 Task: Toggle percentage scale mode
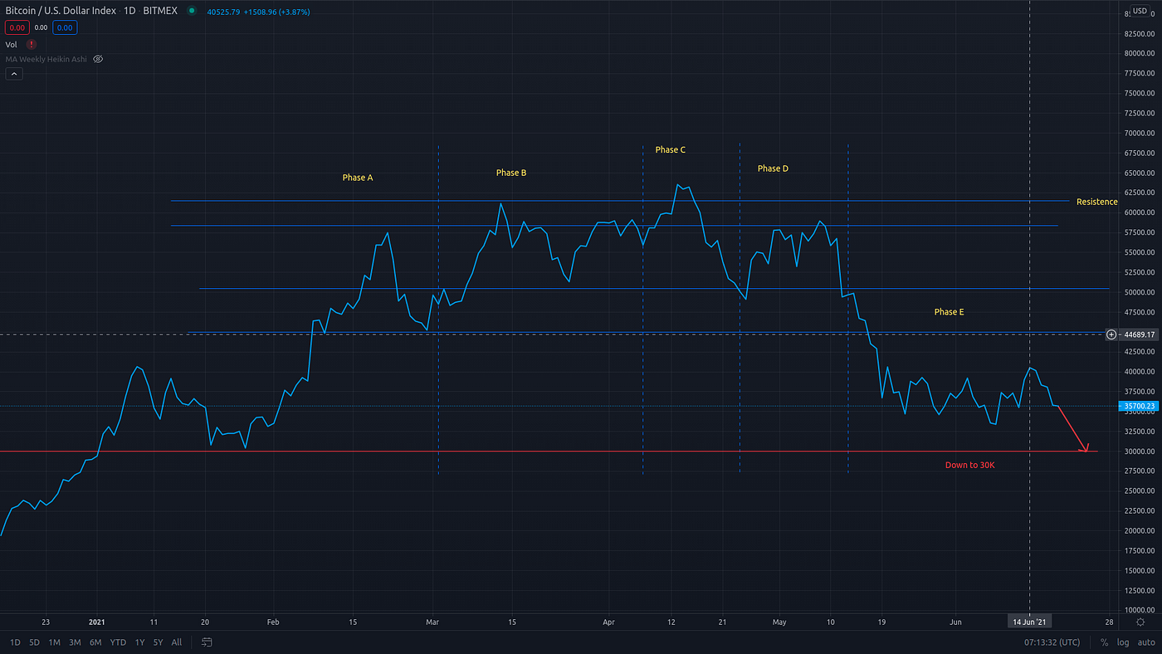click(x=1104, y=642)
